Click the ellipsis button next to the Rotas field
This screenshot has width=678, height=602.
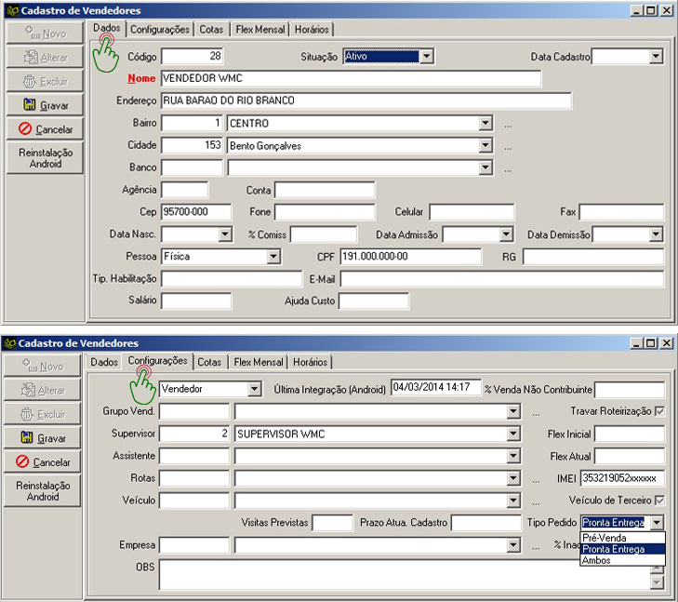[x=535, y=479]
